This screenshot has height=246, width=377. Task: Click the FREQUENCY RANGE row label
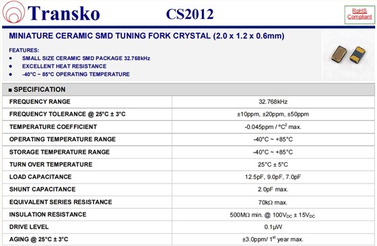pos(40,101)
